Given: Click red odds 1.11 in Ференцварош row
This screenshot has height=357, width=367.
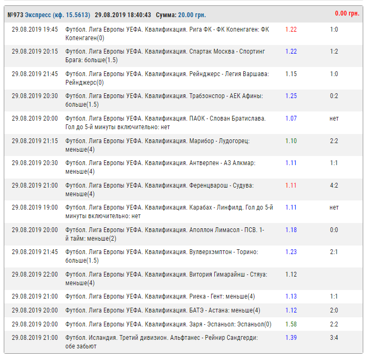Looking at the screenshot, I should point(291,185).
